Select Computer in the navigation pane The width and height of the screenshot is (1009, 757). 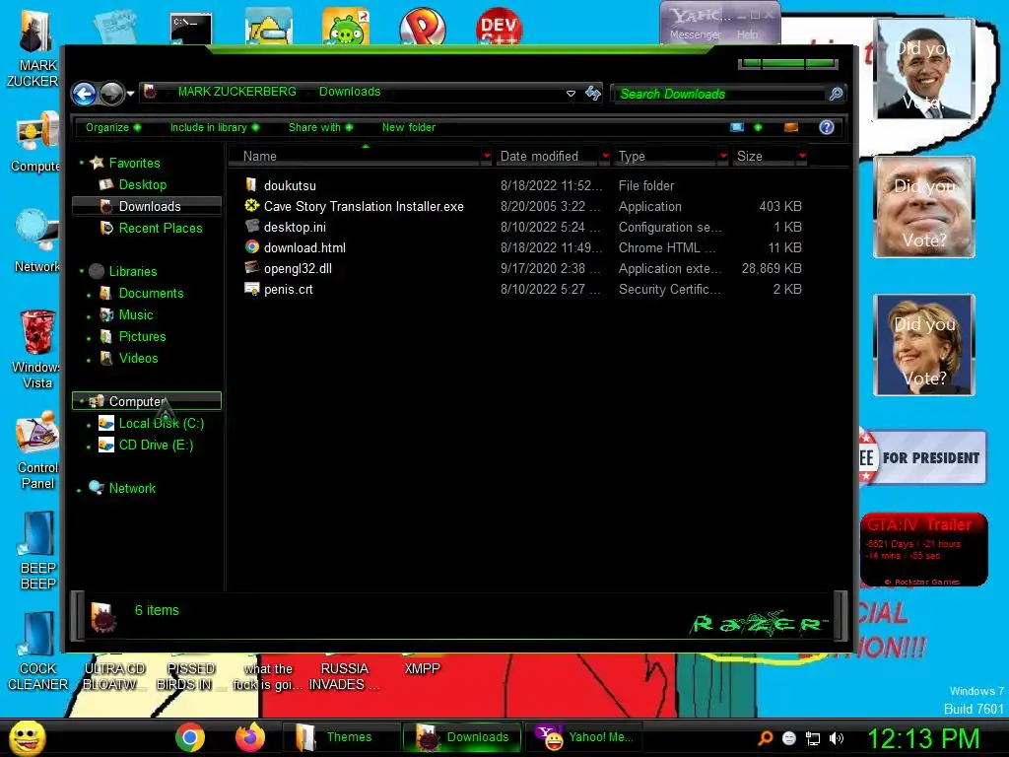[147, 401]
